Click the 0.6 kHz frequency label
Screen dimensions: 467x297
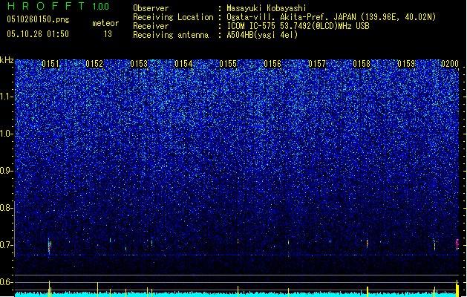click(7, 282)
